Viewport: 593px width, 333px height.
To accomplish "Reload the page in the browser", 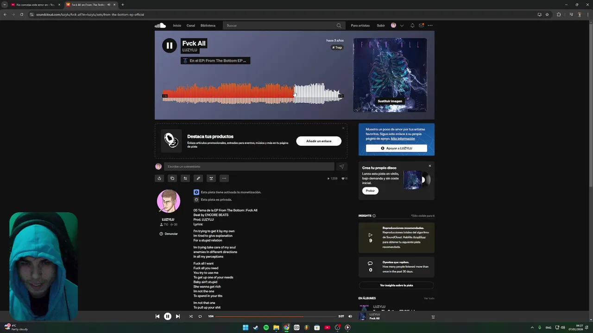I will (x=21, y=14).
